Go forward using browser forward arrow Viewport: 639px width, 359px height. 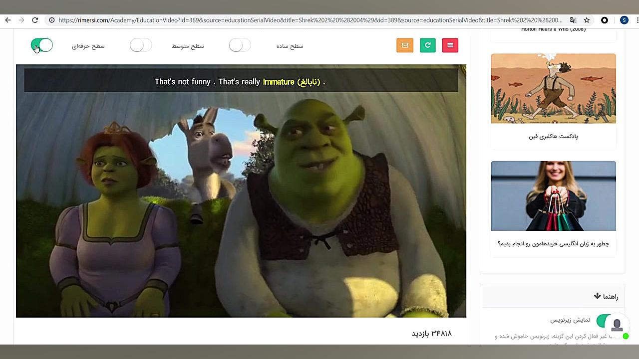pos(21,20)
